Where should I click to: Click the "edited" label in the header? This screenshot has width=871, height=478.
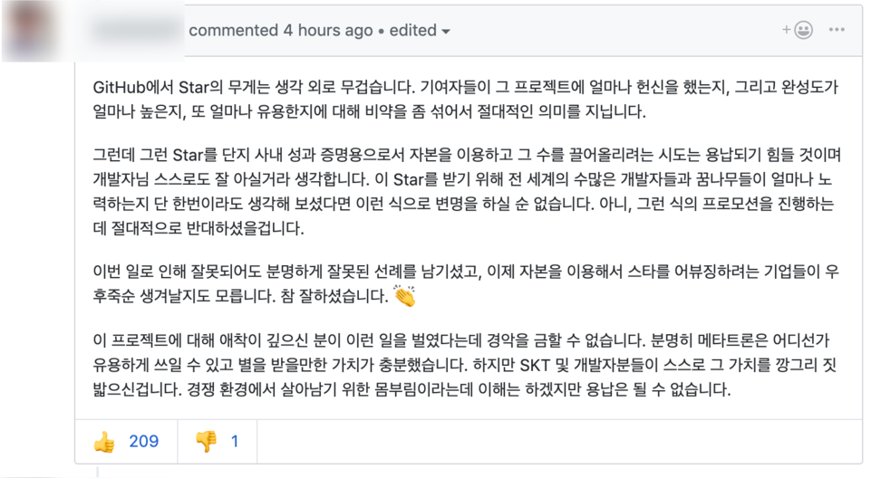(x=412, y=31)
